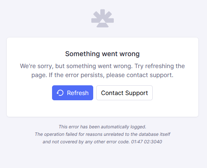Click the "We're sorry, but something went wrong" sentence

click(x=76, y=66)
